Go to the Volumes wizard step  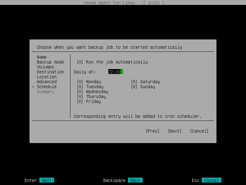pos(46,67)
